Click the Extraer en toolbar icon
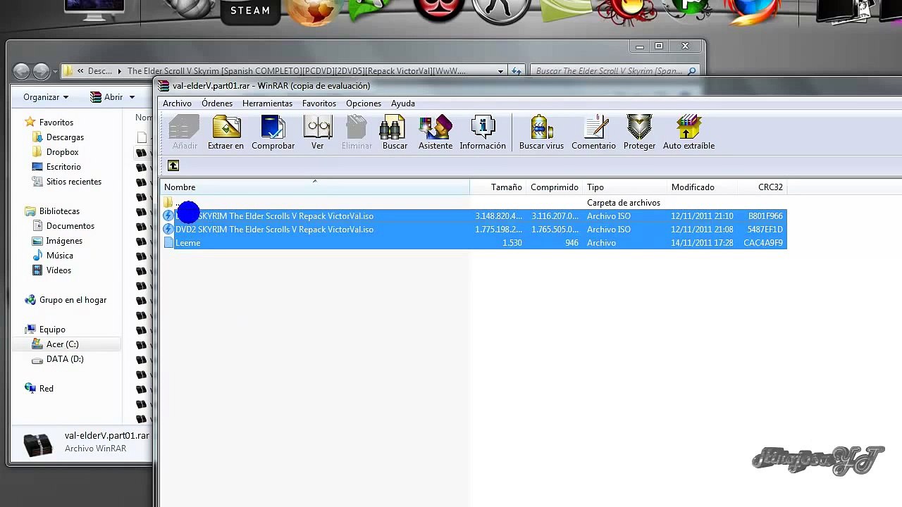902x507 pixels. (226, 132)
